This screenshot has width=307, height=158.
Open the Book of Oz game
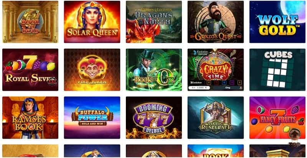pyautogui.click(x=154, y=70)
